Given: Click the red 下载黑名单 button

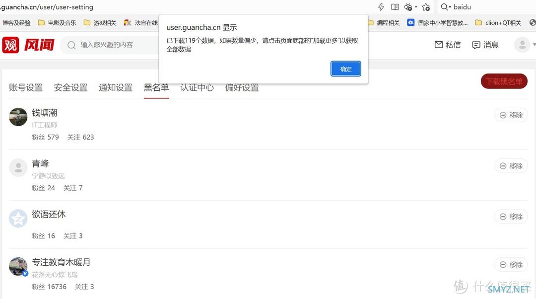Looking at the screenshot, I should 504,81.
